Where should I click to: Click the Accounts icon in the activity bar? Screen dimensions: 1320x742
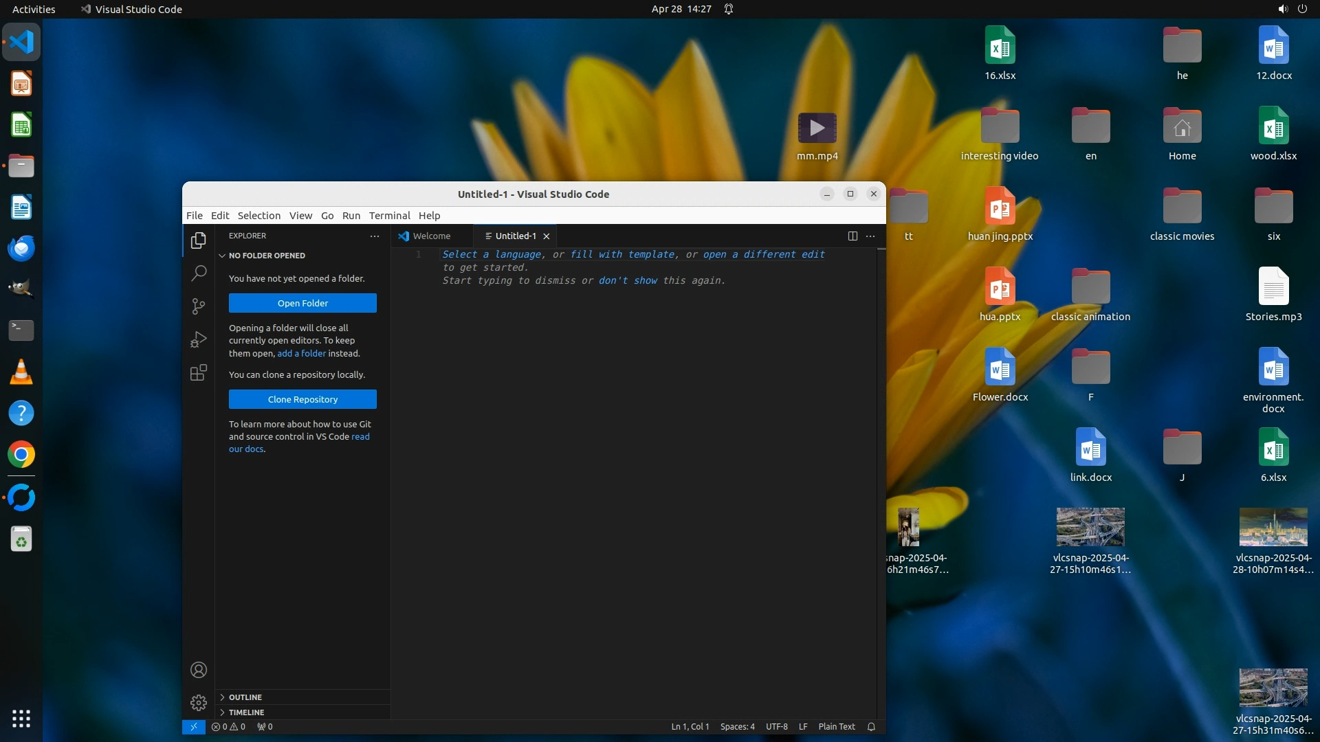(199, 670)
